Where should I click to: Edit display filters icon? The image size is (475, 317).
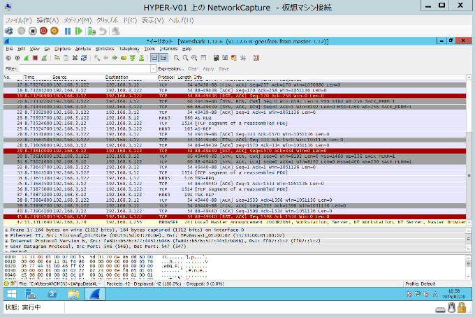[225, 58]
